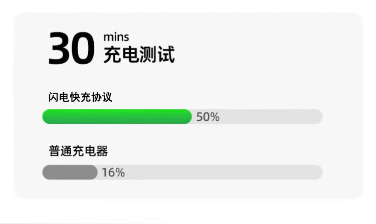
Task: Click the 充电测试 heading
Action: click(x=139, y=54)
